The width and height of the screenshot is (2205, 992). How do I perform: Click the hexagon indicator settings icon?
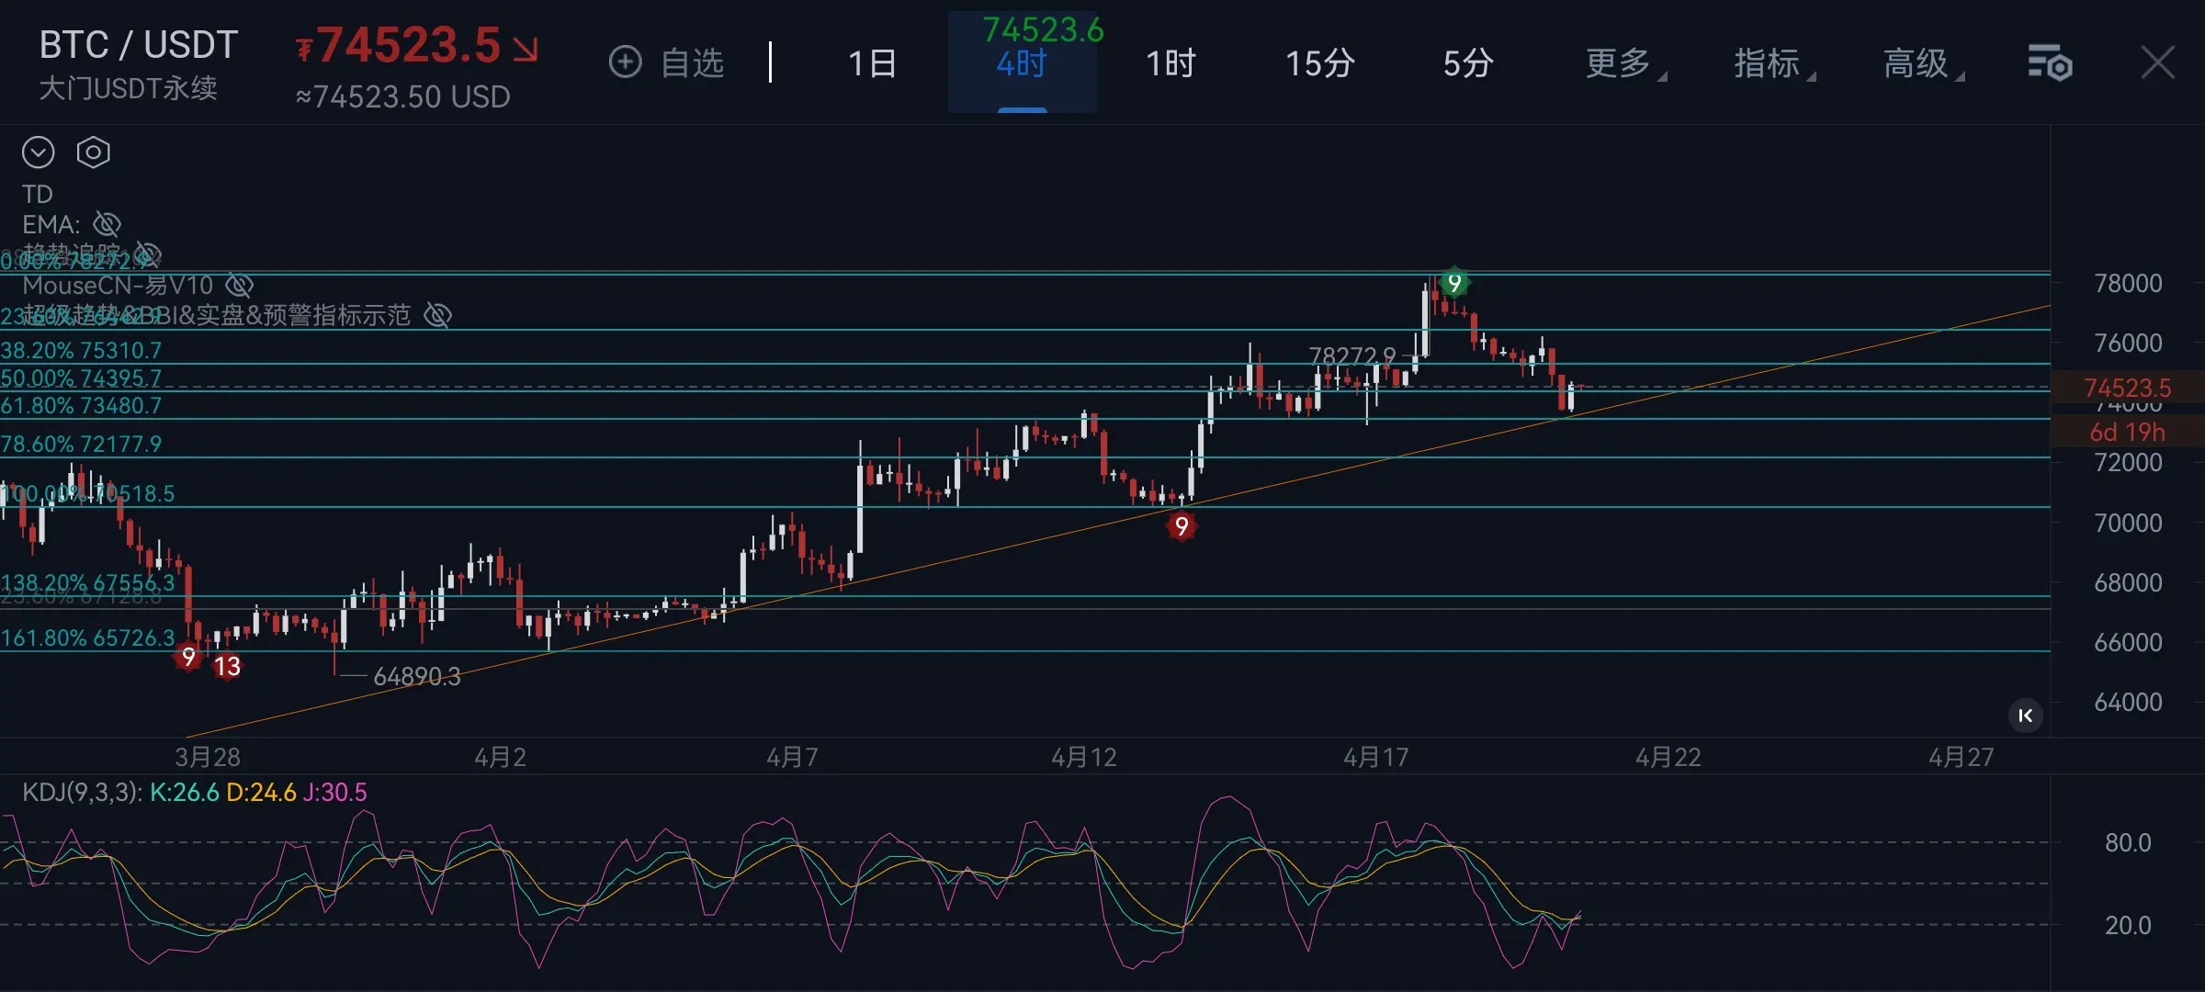[93, 152]
